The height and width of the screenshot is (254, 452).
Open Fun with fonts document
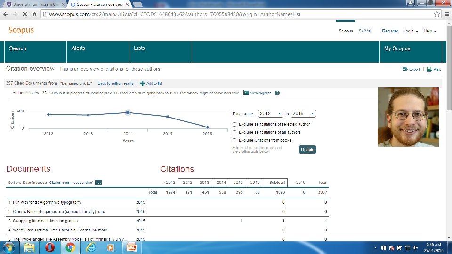pyautogui.click(x=47, y=202)
